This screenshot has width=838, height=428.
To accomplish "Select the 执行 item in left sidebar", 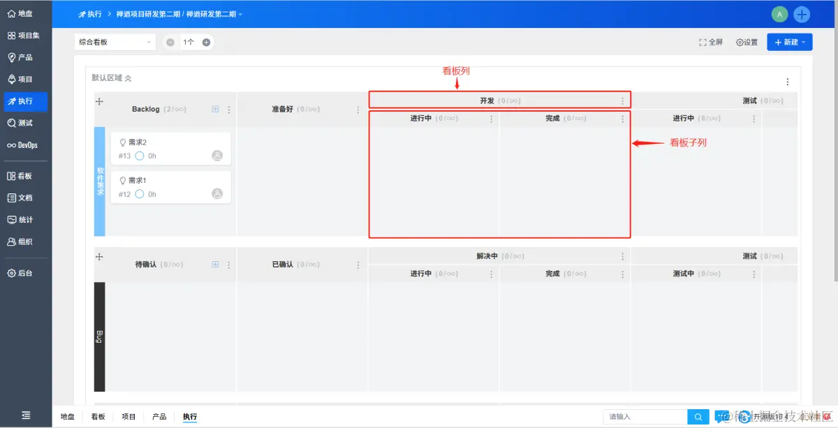I will (26, 101).
